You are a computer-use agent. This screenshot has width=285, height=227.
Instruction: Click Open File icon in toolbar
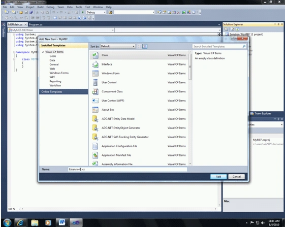(21, 12)
